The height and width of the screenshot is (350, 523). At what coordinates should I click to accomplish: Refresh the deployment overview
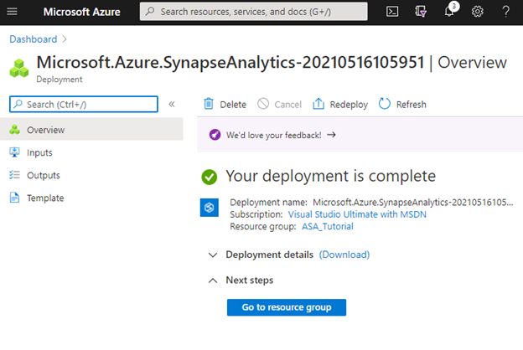(x=402, y=105)
